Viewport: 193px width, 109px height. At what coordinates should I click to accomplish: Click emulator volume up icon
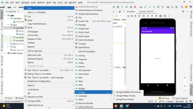(x=132, y=16)
